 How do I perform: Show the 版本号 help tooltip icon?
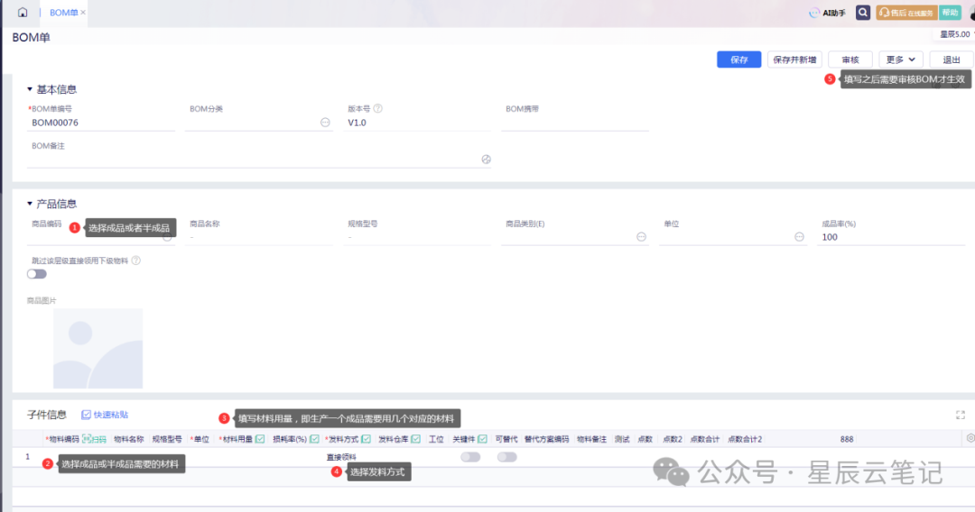point(378,108)
